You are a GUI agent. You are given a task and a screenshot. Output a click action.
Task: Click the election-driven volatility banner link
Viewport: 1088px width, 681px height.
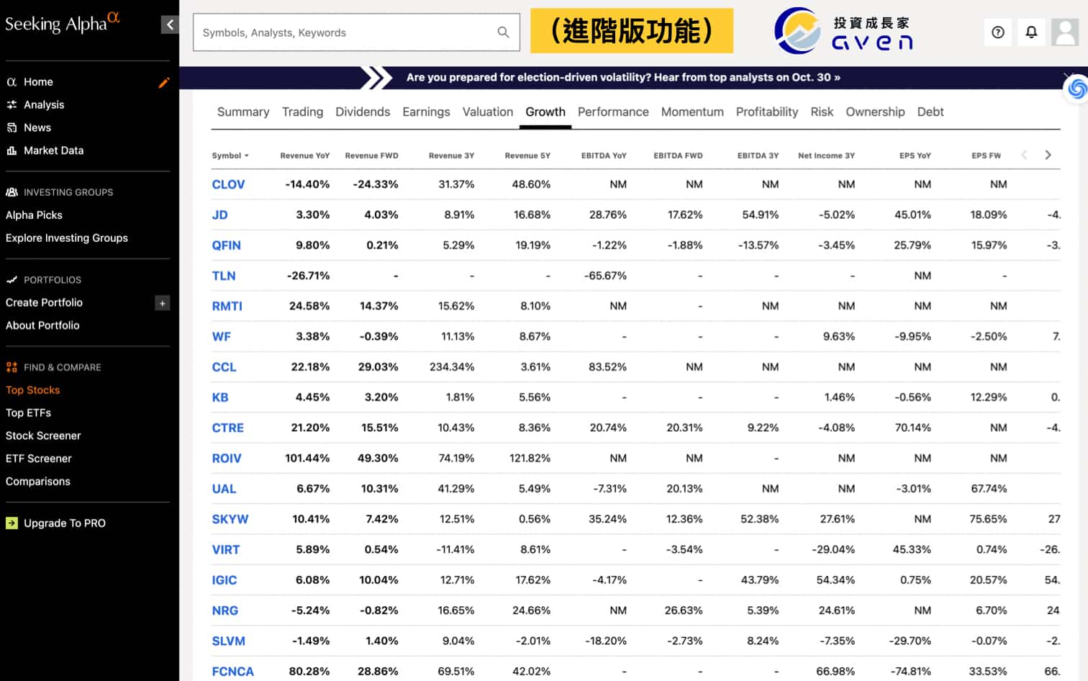tap(623, 78)
